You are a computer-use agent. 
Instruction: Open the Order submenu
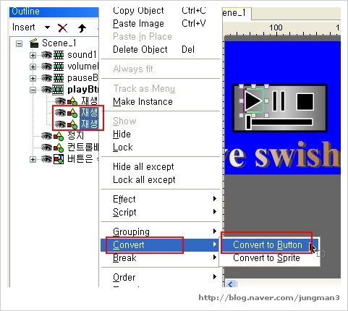coord(161,277)
